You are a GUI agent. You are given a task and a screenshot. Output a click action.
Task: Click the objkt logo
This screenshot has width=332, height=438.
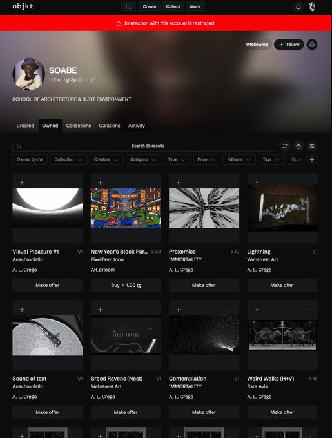[x=23, y=6]
